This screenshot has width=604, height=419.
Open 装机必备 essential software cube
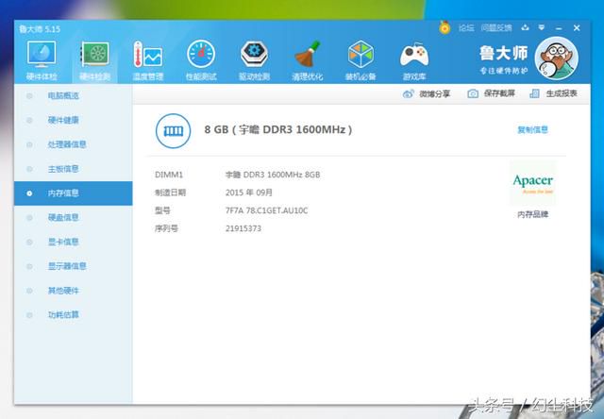coord(361,60)
